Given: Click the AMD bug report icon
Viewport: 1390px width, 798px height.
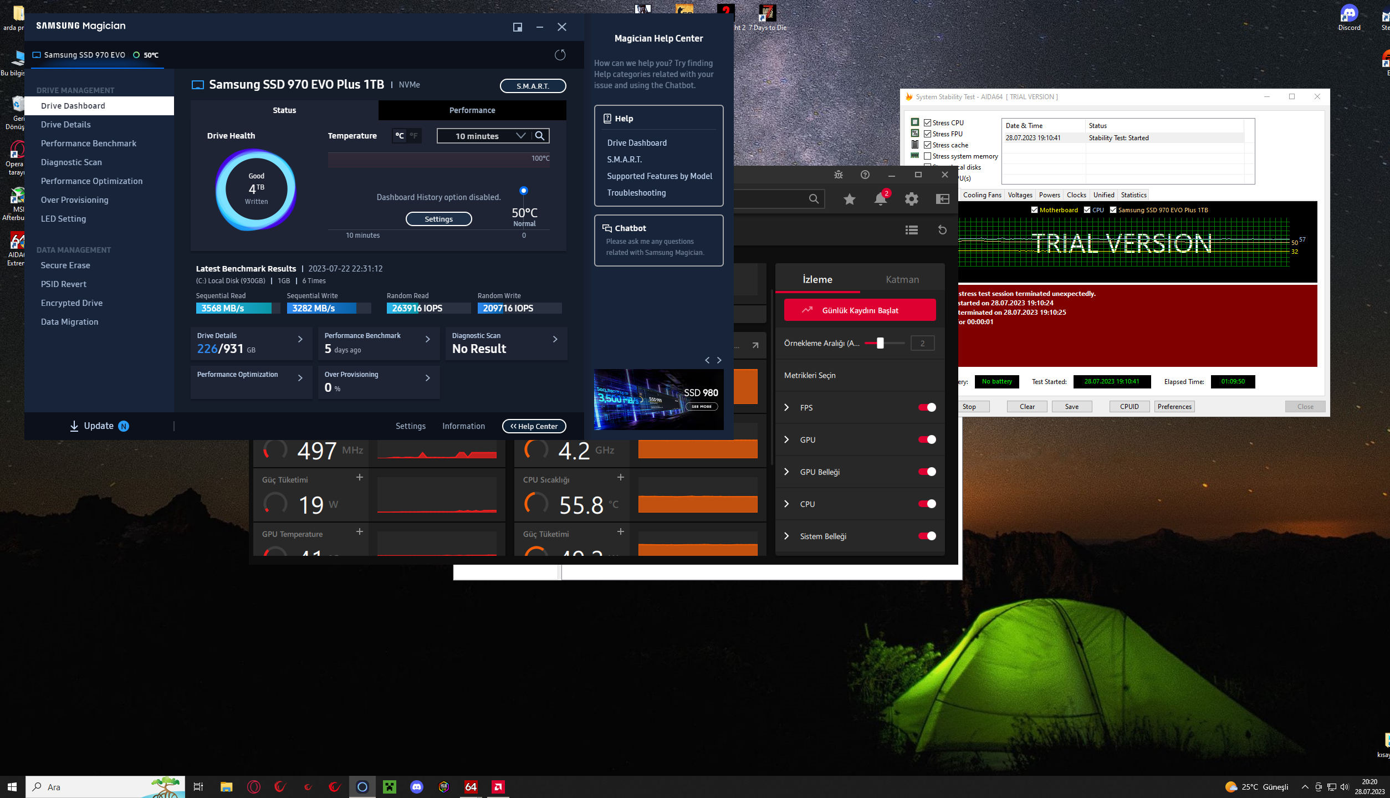Looking at the screenshot, I should coord(838,175).
